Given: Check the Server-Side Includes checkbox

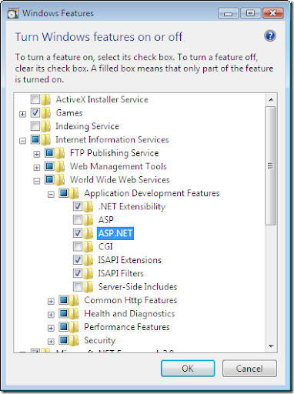Looking at the screenshot, I should (78, 286).
